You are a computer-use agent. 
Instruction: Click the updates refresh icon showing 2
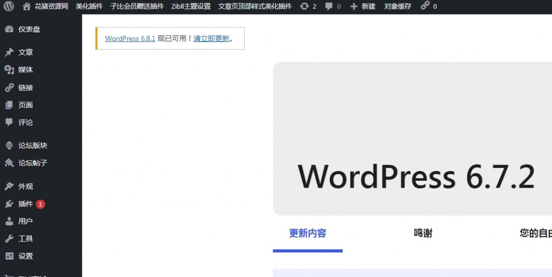point(304,6)
